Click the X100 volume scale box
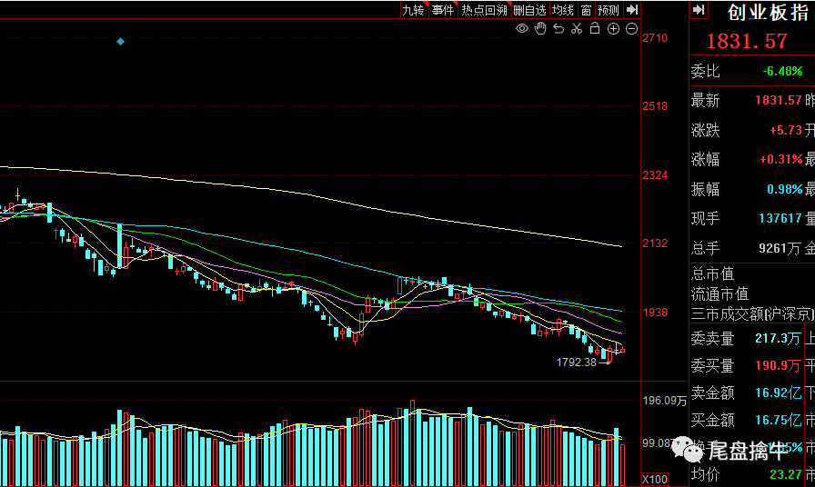815x487 pixels. pos(654,479)
